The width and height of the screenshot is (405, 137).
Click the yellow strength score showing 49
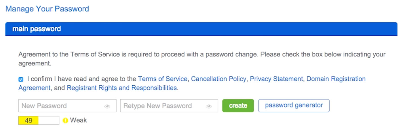tap(28, 121)
